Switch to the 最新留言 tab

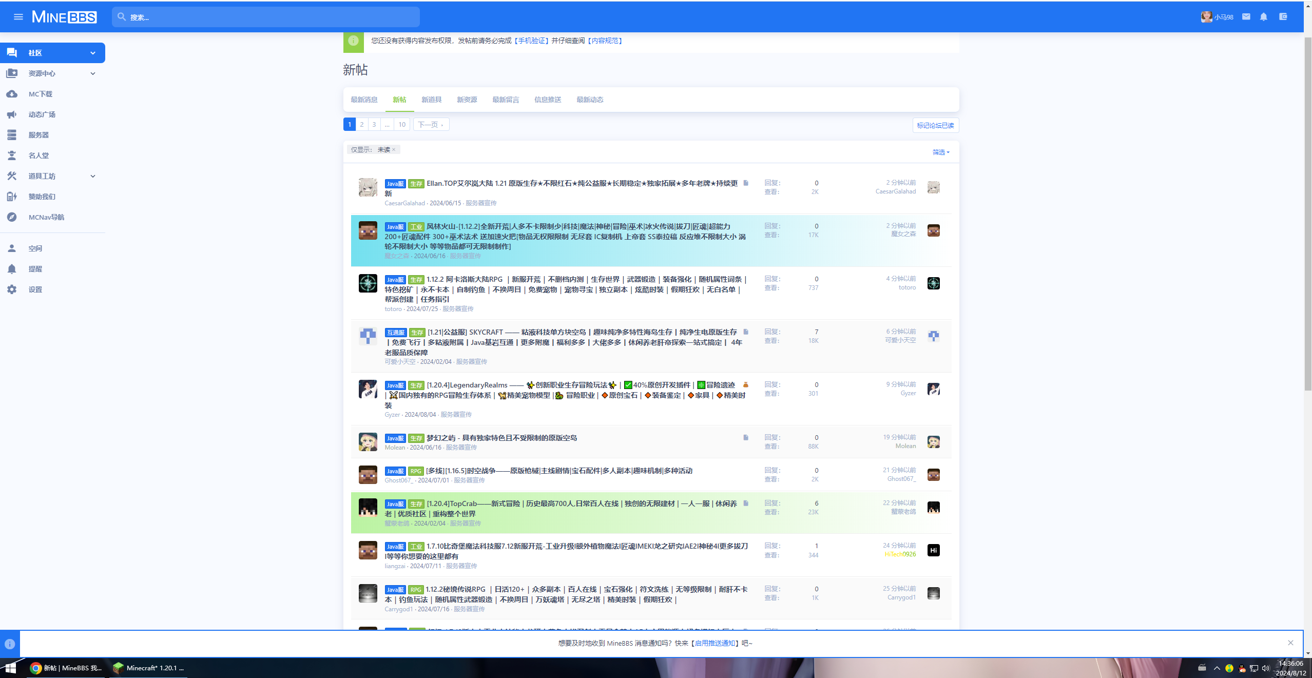(x=506, y=100)
